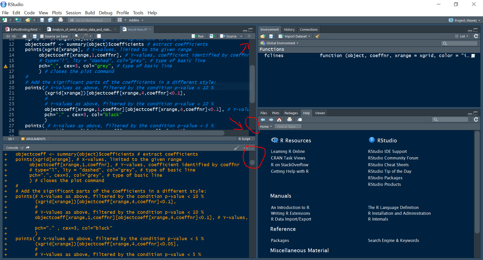Screen dimensions: 483x260
Task: Clear the console using the broom icon
Action: pos(236,148)
